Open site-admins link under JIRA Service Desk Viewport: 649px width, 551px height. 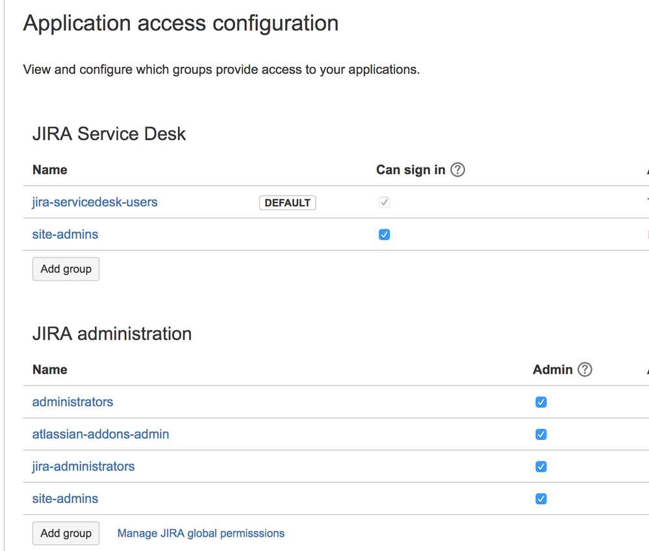[65, 234]
